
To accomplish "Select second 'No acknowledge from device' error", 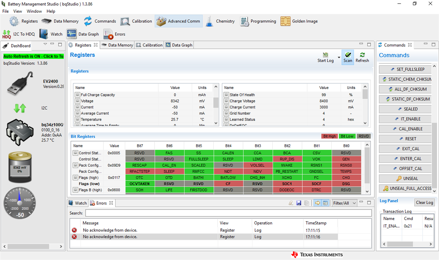I will click(204, 237).
